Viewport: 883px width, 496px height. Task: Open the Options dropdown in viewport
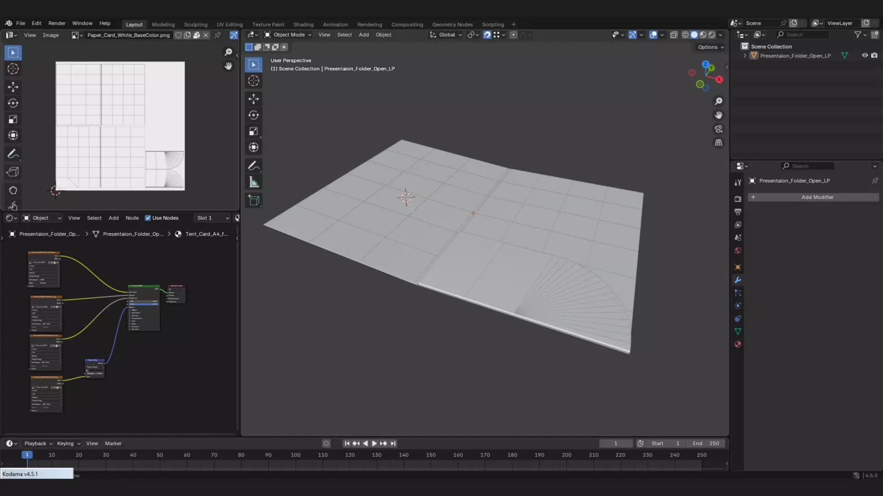point(711,47)
